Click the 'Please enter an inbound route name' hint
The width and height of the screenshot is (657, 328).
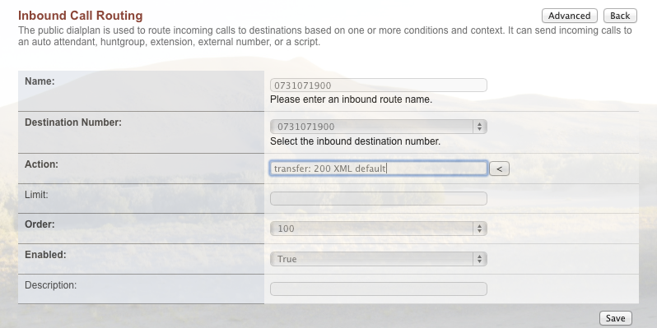[x=351, y=99]
